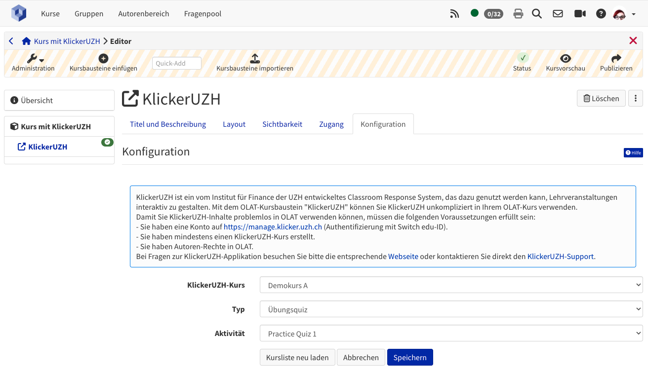This screenshot has width=648, height=373.
Task: Open the mail envelope icon
Action: [558, 13]
